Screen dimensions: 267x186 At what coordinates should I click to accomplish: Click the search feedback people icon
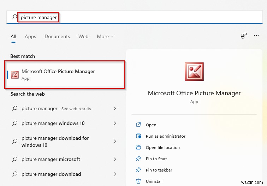pyautogui.click(x=243, y=36)
